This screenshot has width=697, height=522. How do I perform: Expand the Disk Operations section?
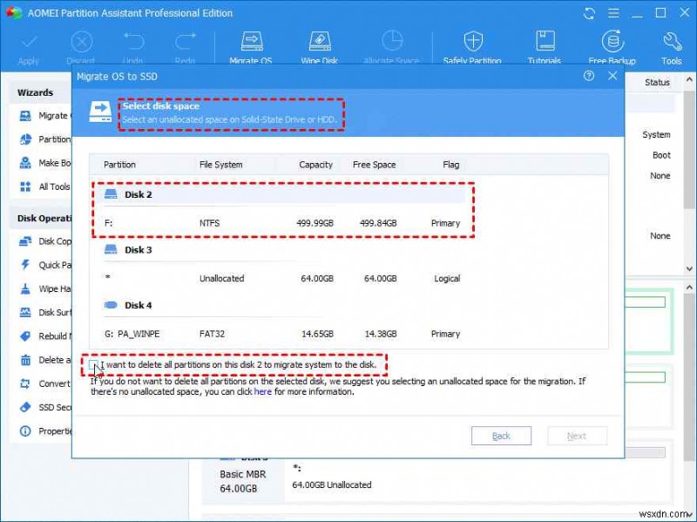click(x=42, y=217)
